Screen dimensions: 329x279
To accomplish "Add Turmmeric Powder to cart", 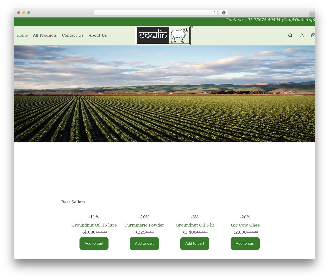I will 144,243.
